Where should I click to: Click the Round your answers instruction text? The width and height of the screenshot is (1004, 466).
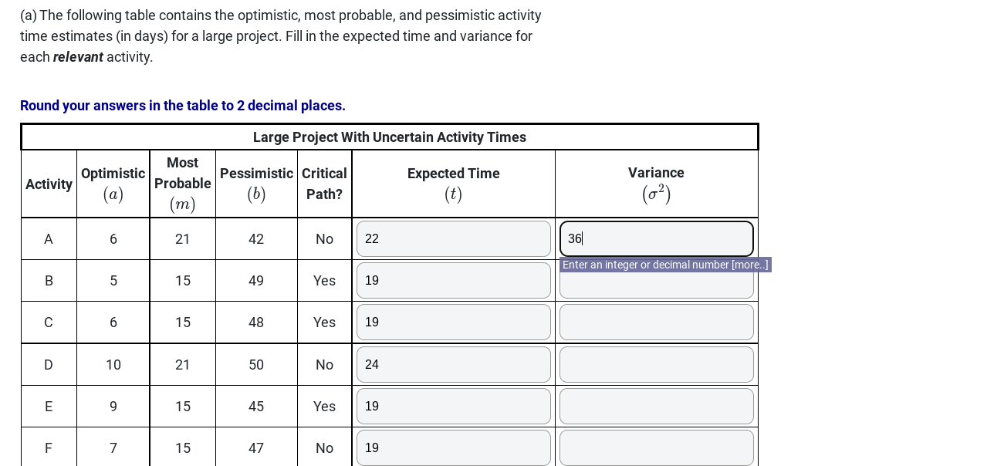pyautogui.click(x=182, y=106)
